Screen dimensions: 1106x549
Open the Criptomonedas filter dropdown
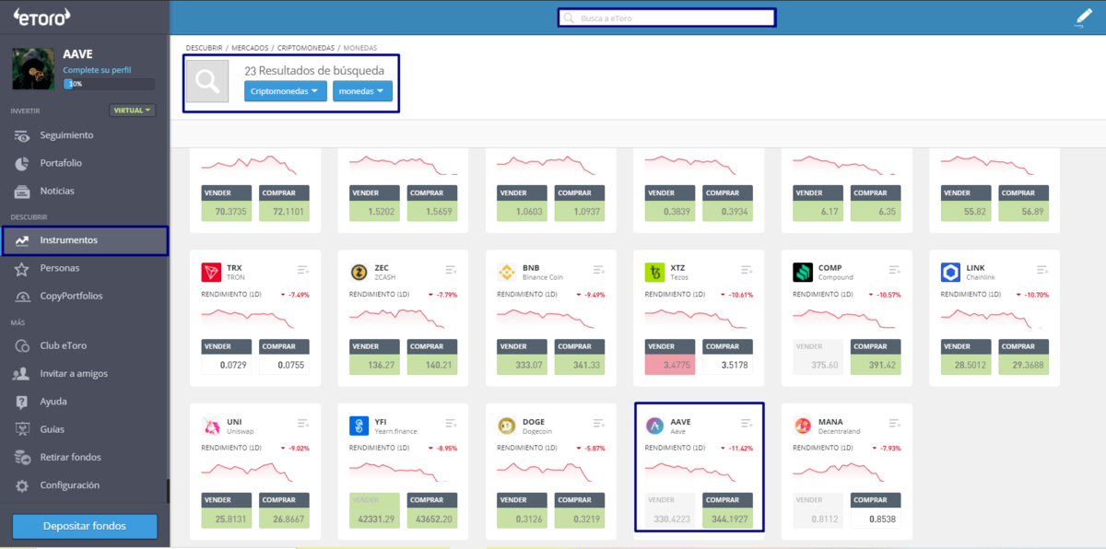click(x=285, y=91)
